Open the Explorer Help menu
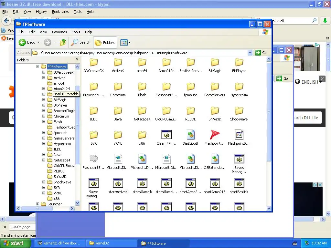This screenshot has height=248, width=331. (x=89, y=32)
